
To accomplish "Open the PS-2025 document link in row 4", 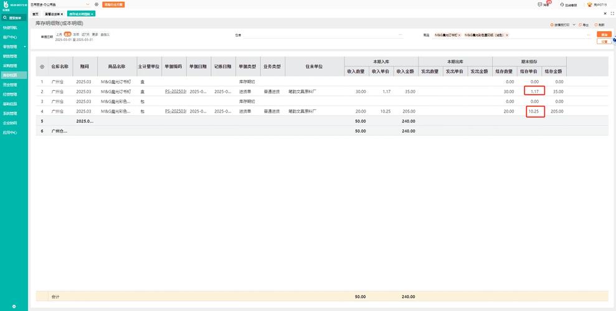I will pos(176,111).
